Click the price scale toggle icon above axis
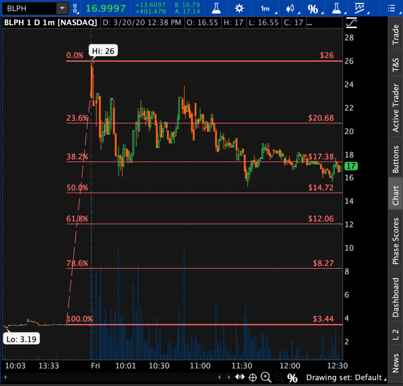The image size is (403, 386). point(351,23)
